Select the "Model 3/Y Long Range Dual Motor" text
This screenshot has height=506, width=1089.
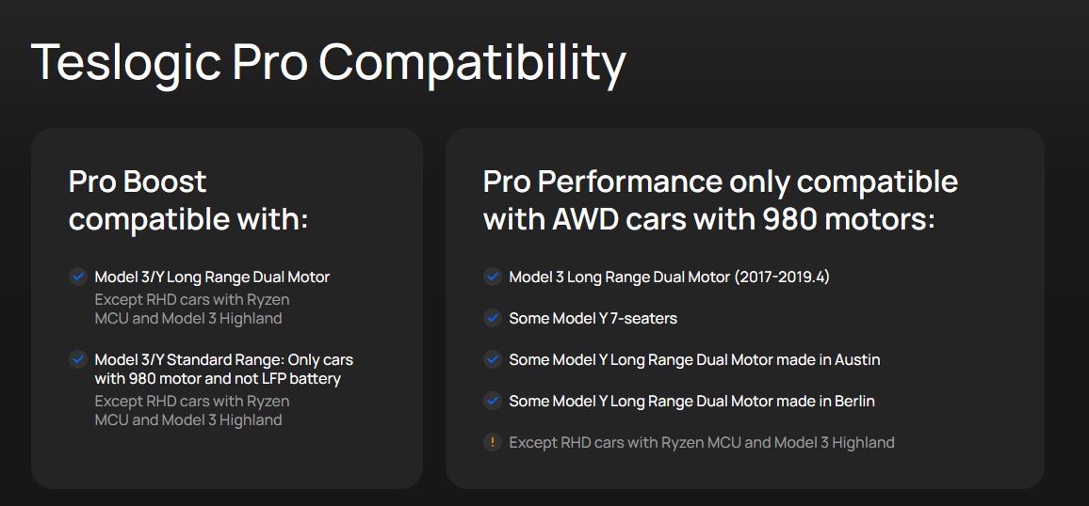pyautogui.click(x=212, y=277)
